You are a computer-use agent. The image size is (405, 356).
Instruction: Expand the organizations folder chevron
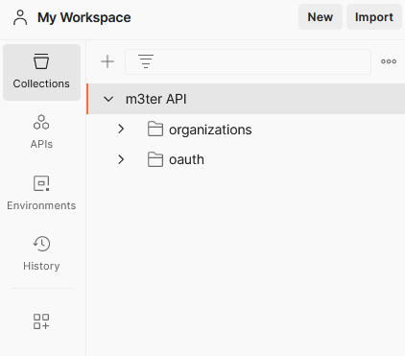121,129
